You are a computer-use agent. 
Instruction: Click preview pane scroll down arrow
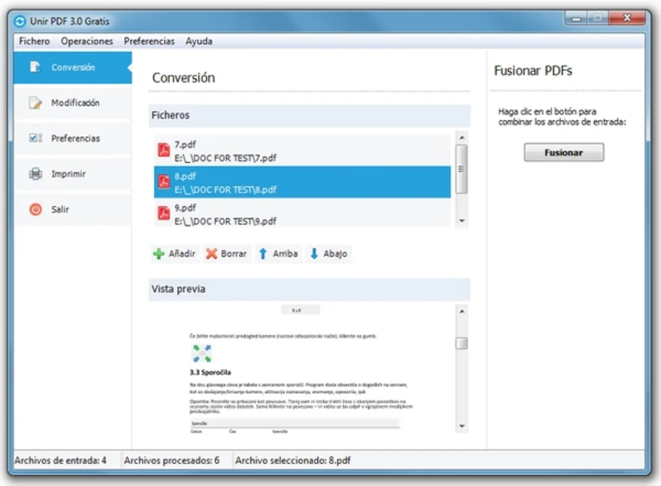(461, 426)
